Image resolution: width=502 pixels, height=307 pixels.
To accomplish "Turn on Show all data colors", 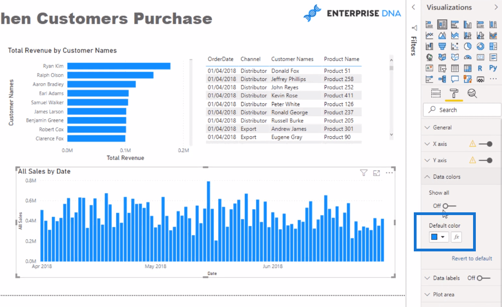I will (x=449, y=206).
